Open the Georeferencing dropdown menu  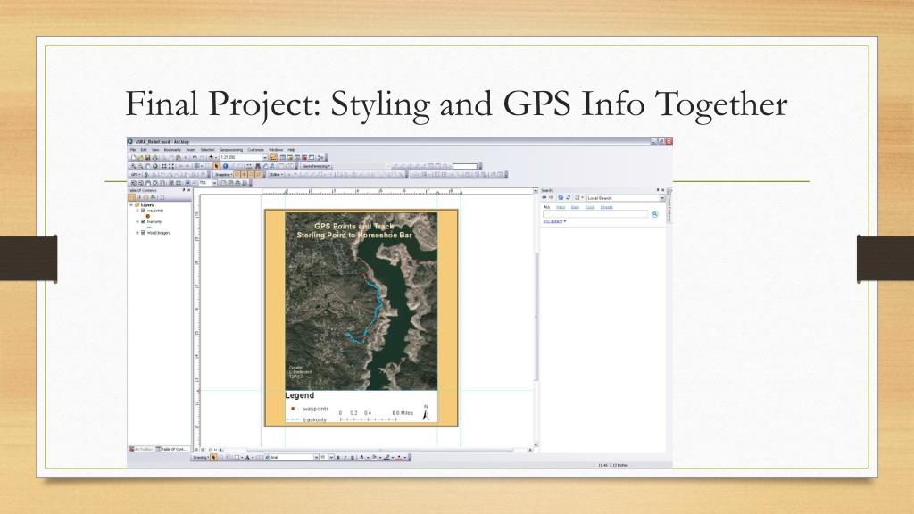tap(317, 166)
